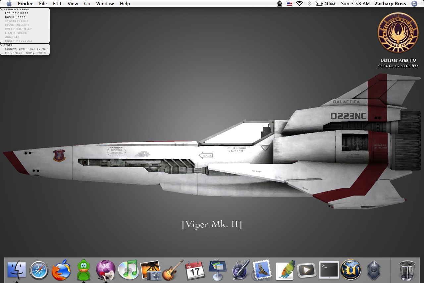Open the Finder application menu
424x283 pixels.
tap(26, 4)
